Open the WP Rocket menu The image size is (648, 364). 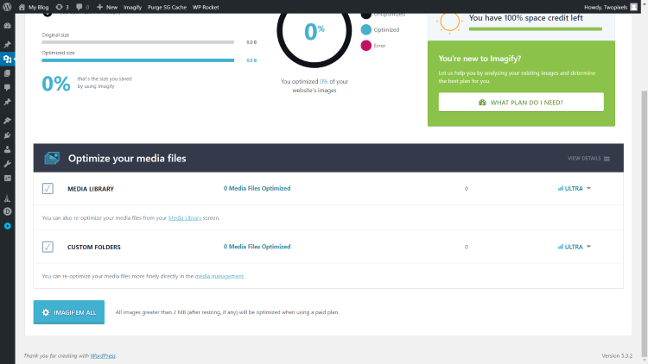206,7
